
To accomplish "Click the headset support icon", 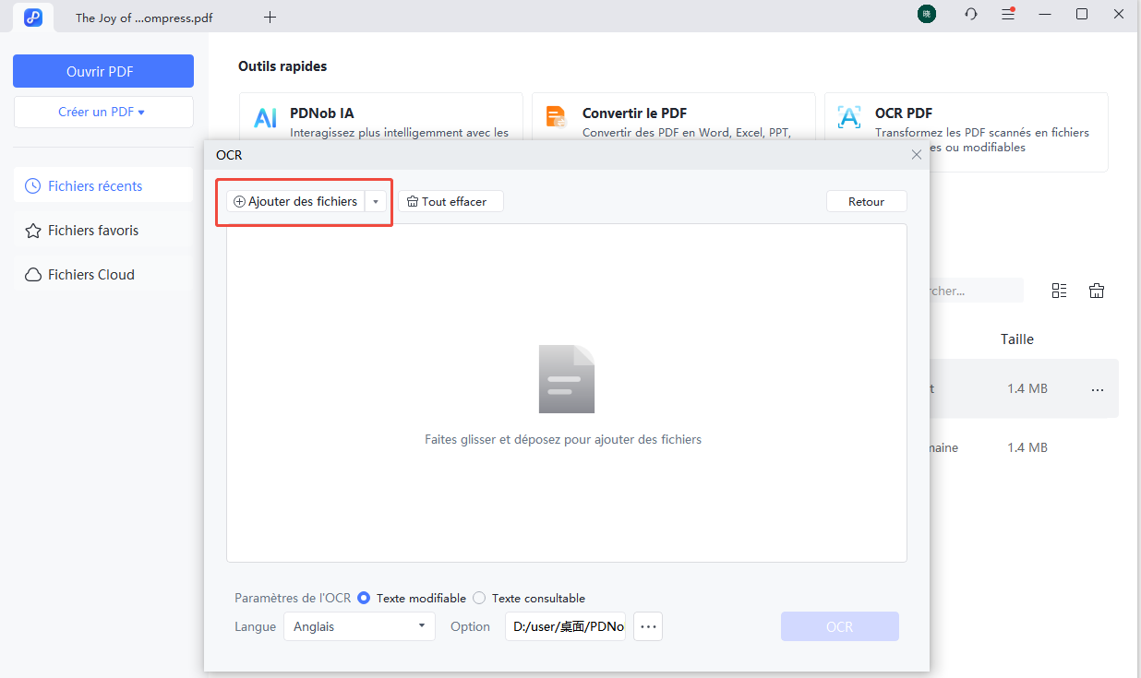I will pyautogui.click(x=970, y=14).
